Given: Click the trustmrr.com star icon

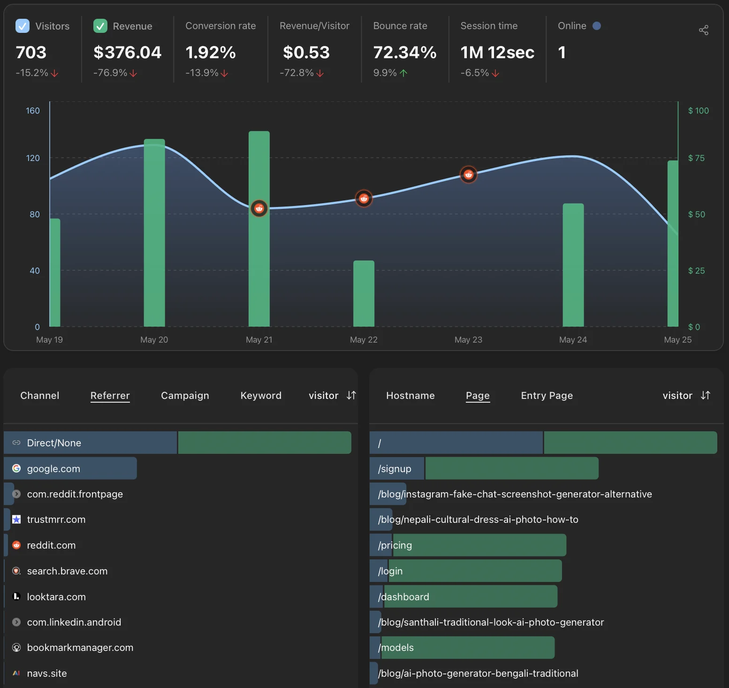Looking at the screenshot, I should [x=16, y=520].
